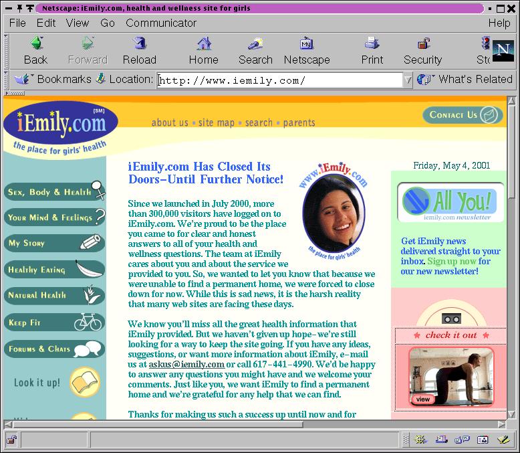Image resolution: width=520 pixels, height=453 pixels.
Task: Open the Help menu
Action: [x=499, y=23]
